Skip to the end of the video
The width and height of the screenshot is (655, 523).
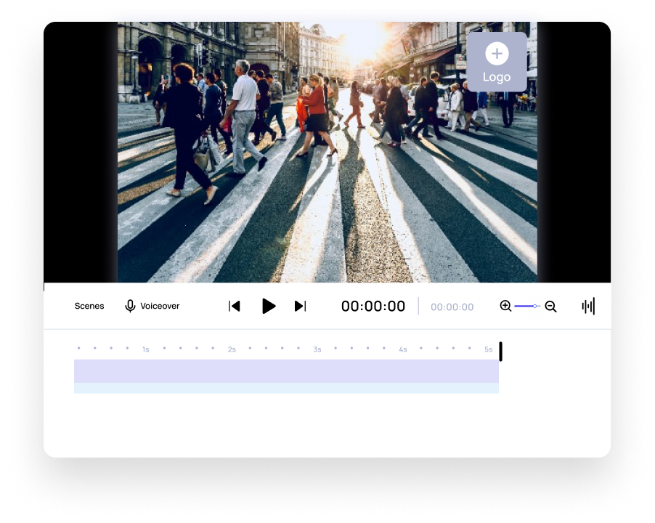[300, 306]
